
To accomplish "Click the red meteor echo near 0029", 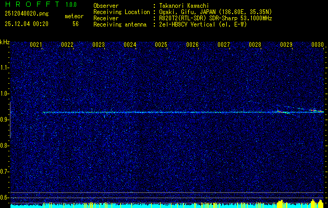I will pyautogui.click(x=282, y=112).
